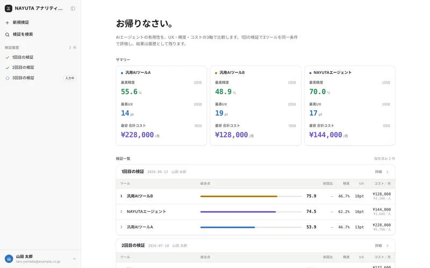Image resolution: width=430 pixels, height=268 pixels.
Task: Click the 総合点 column header in 1回目の検証
Action: point(205,183)
